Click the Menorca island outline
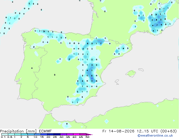The height and width of the screenshot is (138, 179). pyautogui.click(x=141, y=70)
